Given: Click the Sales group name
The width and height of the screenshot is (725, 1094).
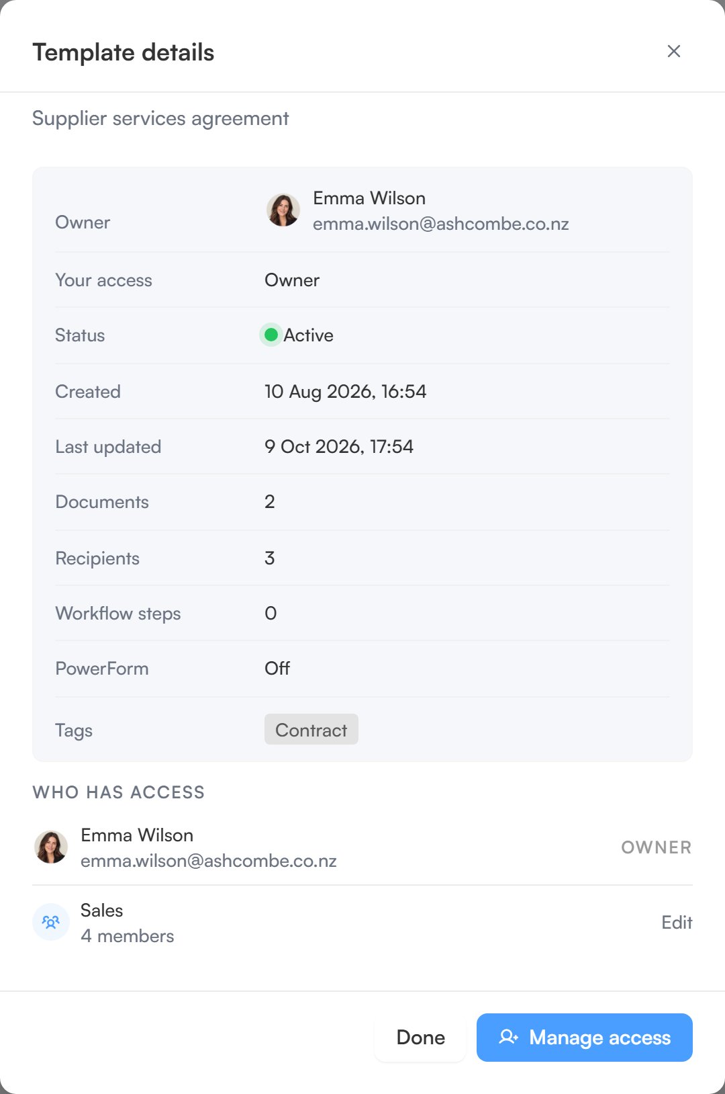Looking at the screenshot, I should click(x=102, y=911).
